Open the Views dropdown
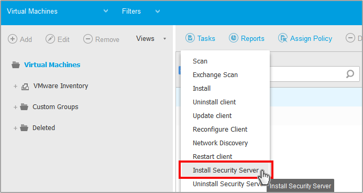 (151, 38)
